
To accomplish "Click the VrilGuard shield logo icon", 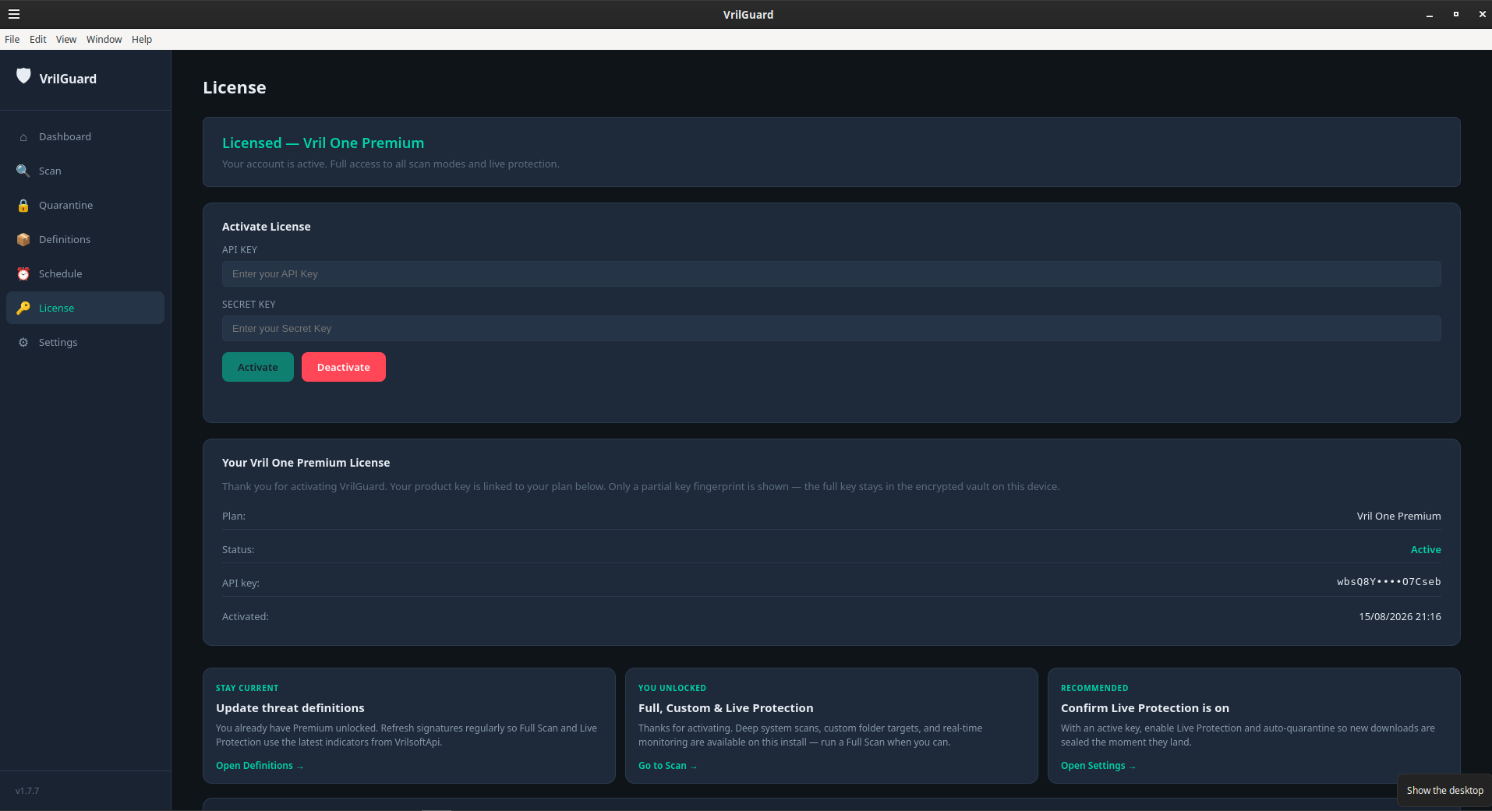I will click(23, 76).
